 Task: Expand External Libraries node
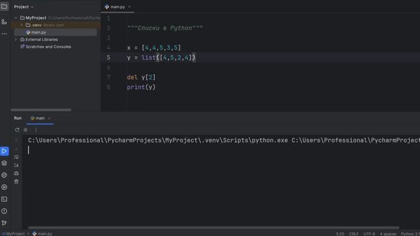click(16, 39)
